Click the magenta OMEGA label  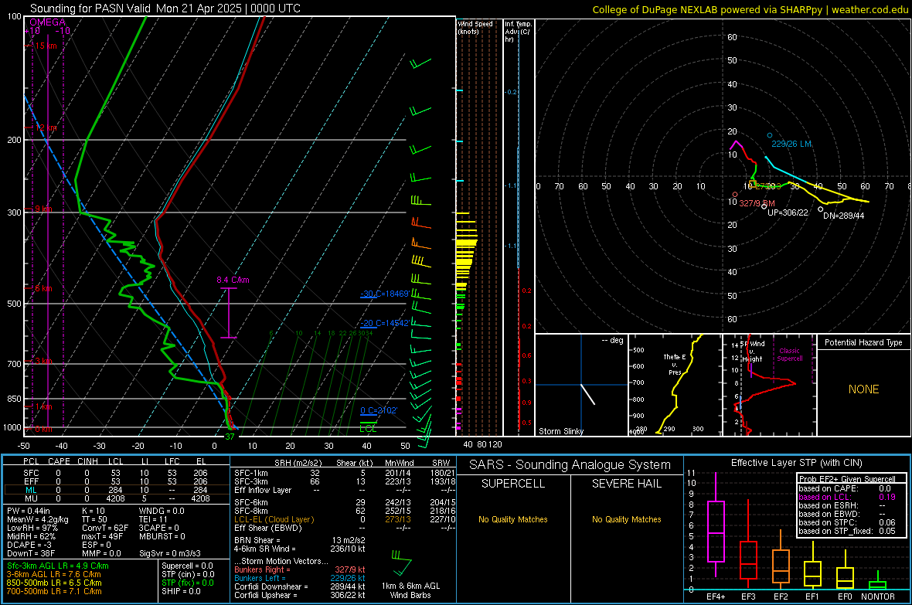pyautogui.click(x=47, y=22)
